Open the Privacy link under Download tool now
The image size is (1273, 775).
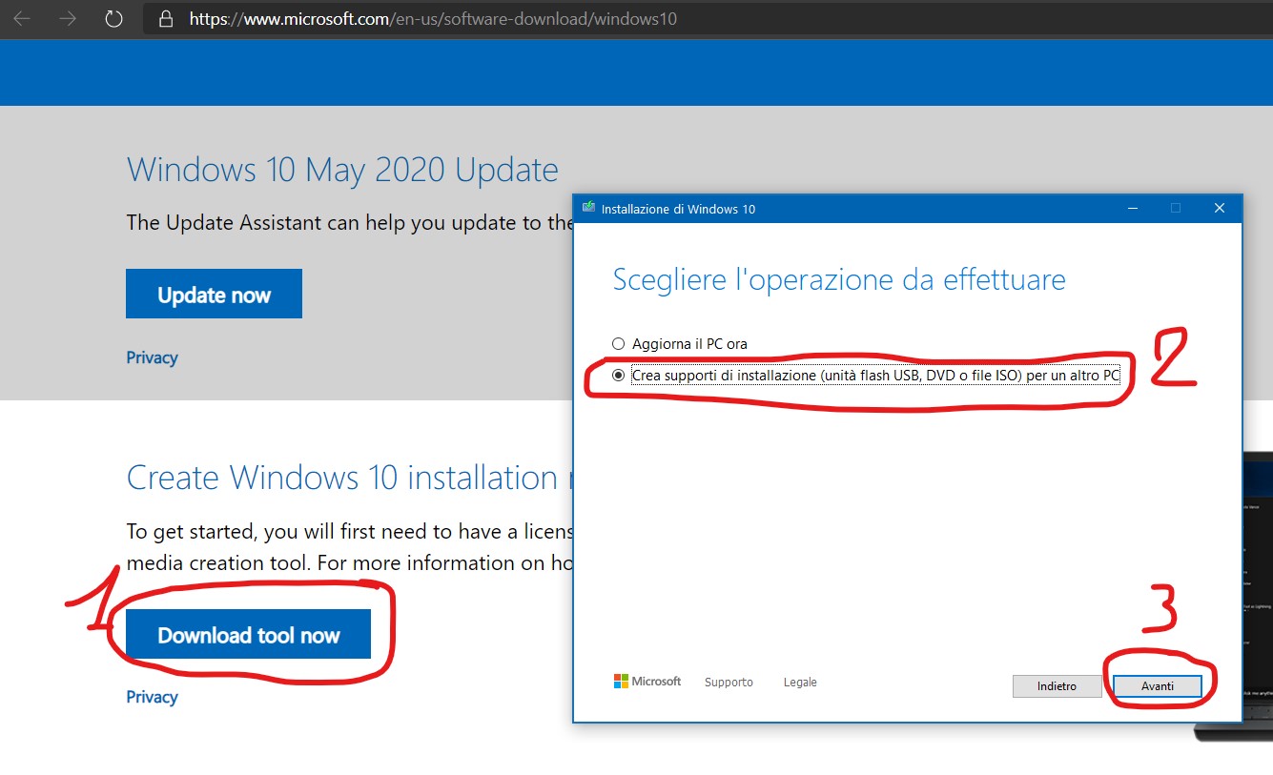point(152,697)
